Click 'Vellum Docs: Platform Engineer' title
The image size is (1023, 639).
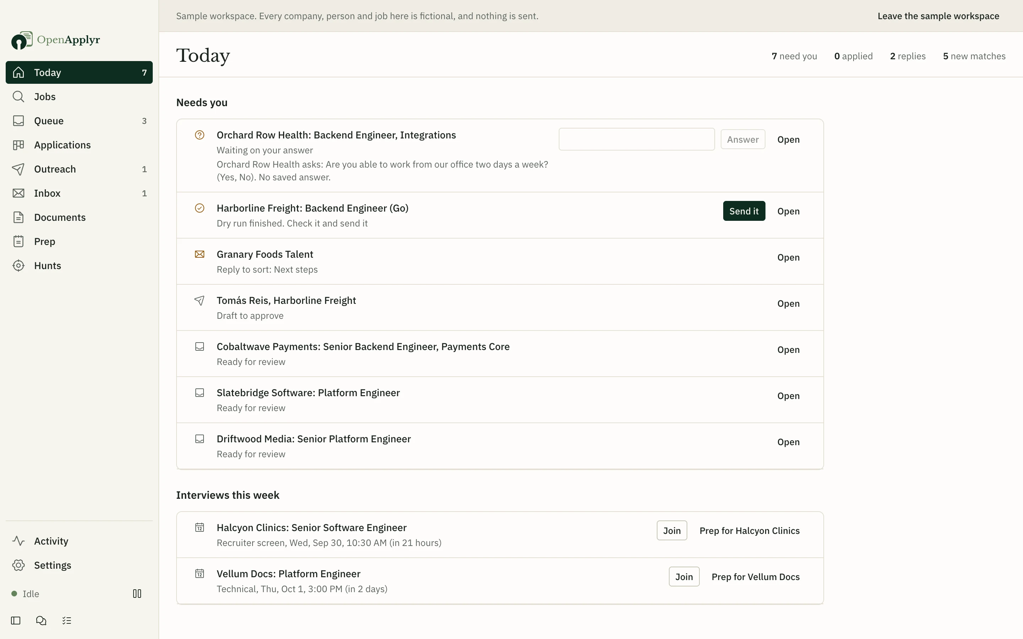point(288,573)
